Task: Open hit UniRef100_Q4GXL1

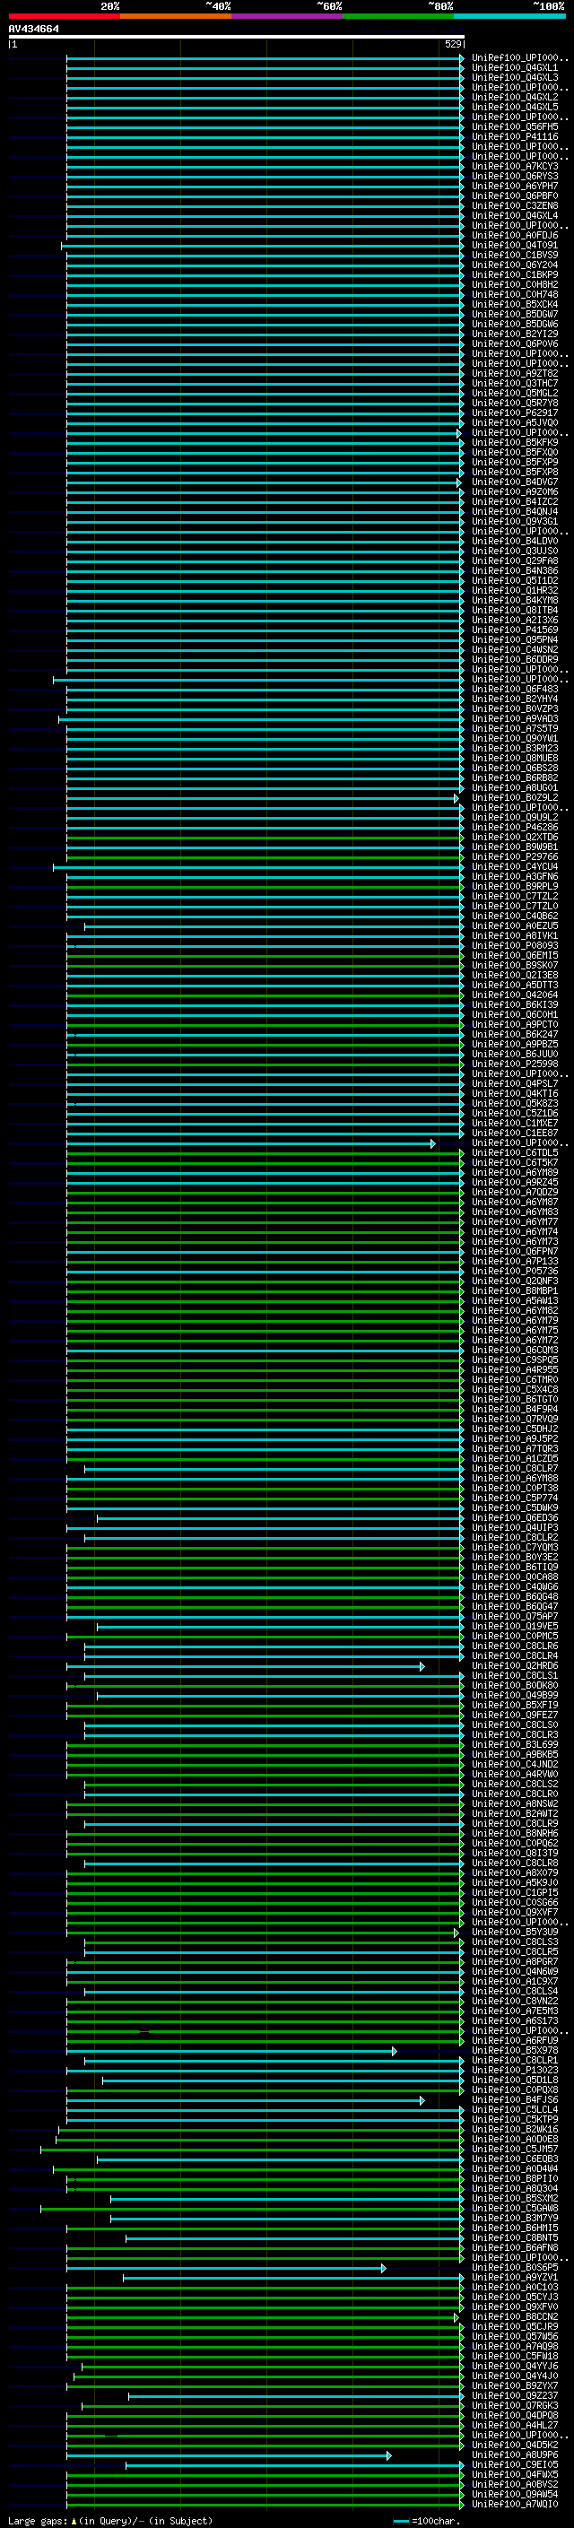Action: [x=514, y=69]
